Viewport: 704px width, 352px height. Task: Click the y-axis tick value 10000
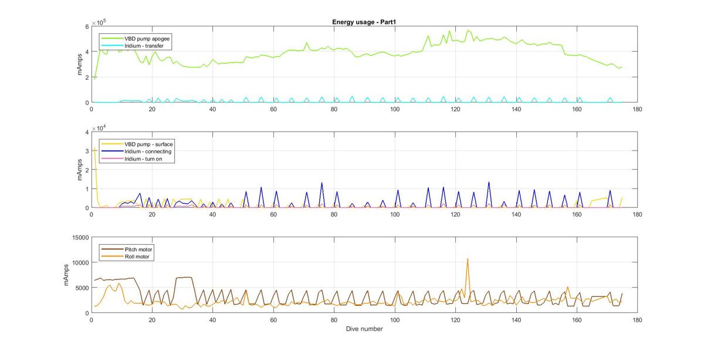[x=80, y=263]
